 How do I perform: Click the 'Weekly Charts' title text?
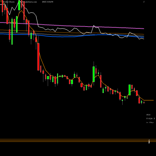click(9, 2)
